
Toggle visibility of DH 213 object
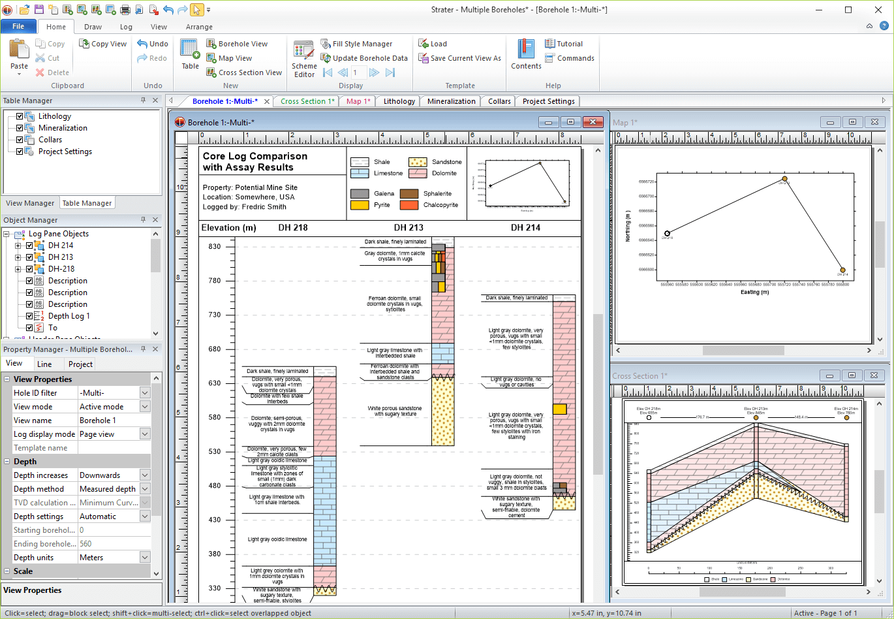point(29,257)
